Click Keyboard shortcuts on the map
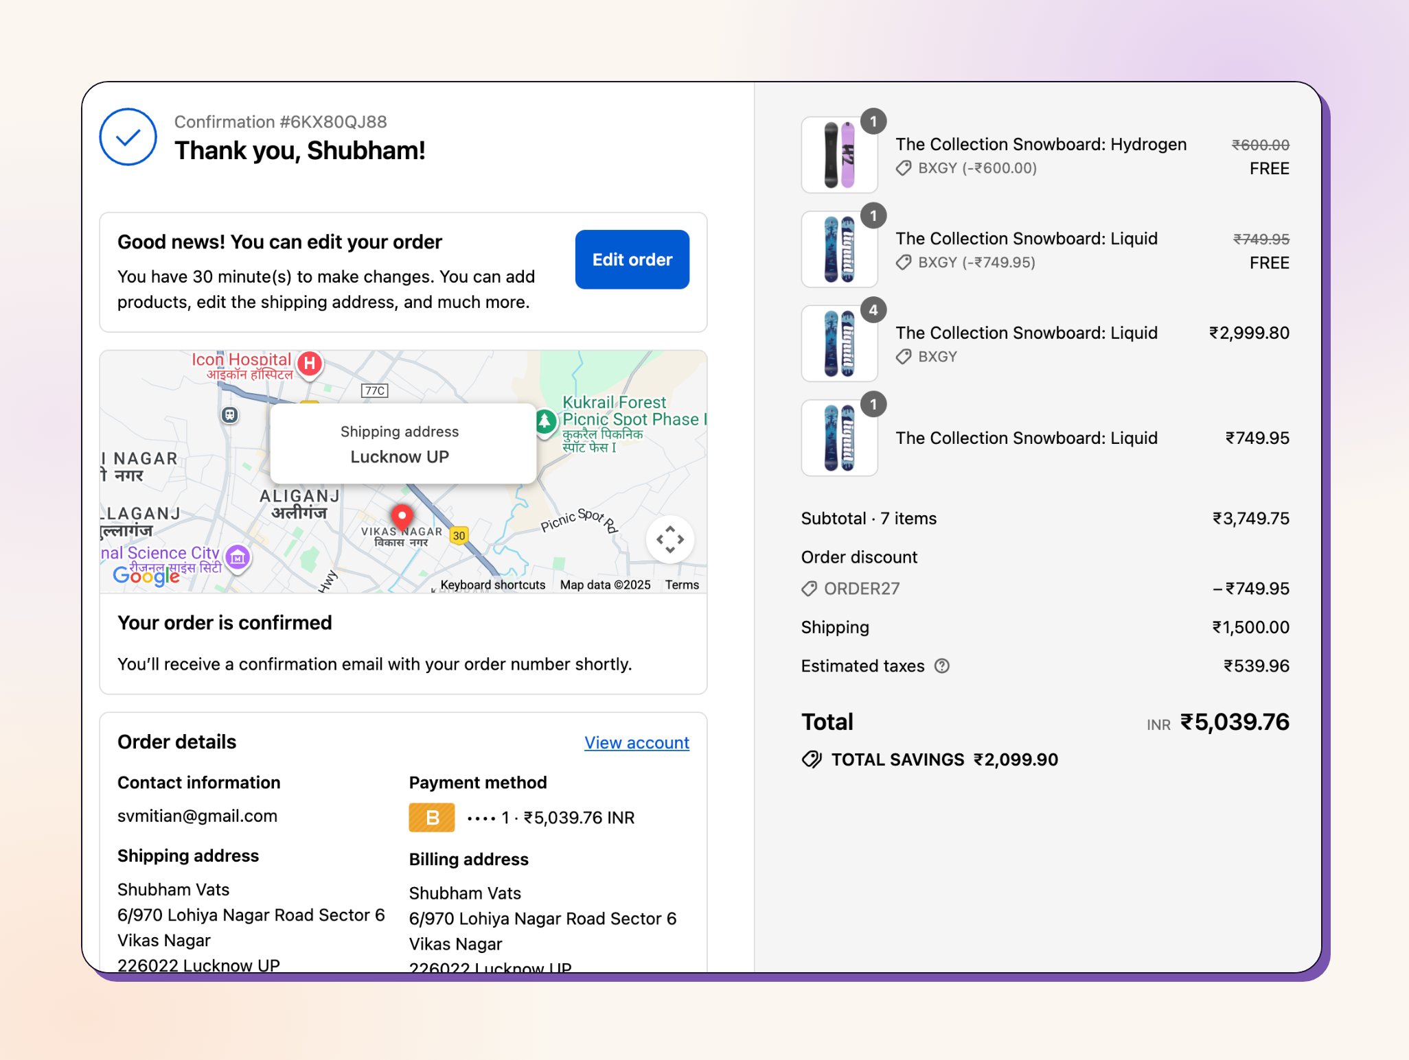The image size is (1409, 1060). pos(492,585)
